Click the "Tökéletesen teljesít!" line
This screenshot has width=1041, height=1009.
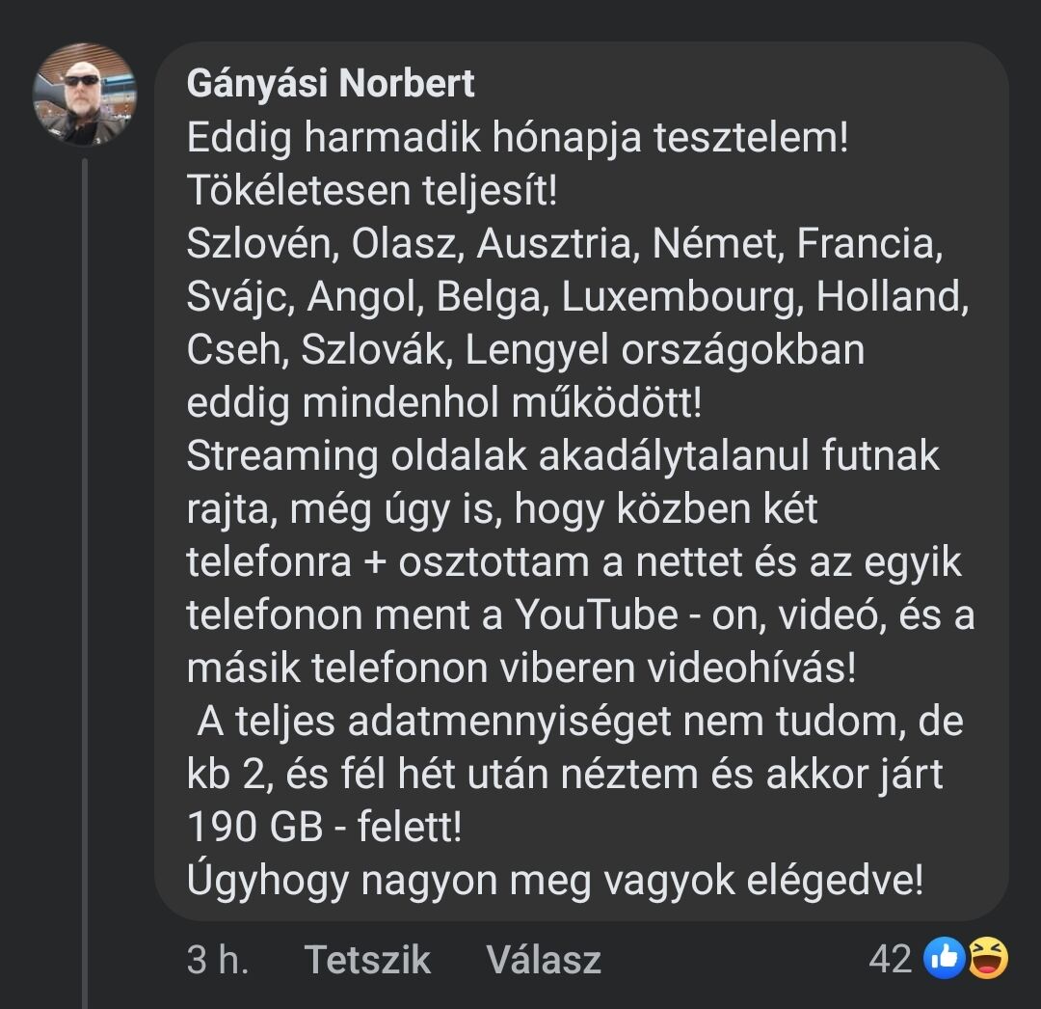pyautogui.click(x=372, y=191)
